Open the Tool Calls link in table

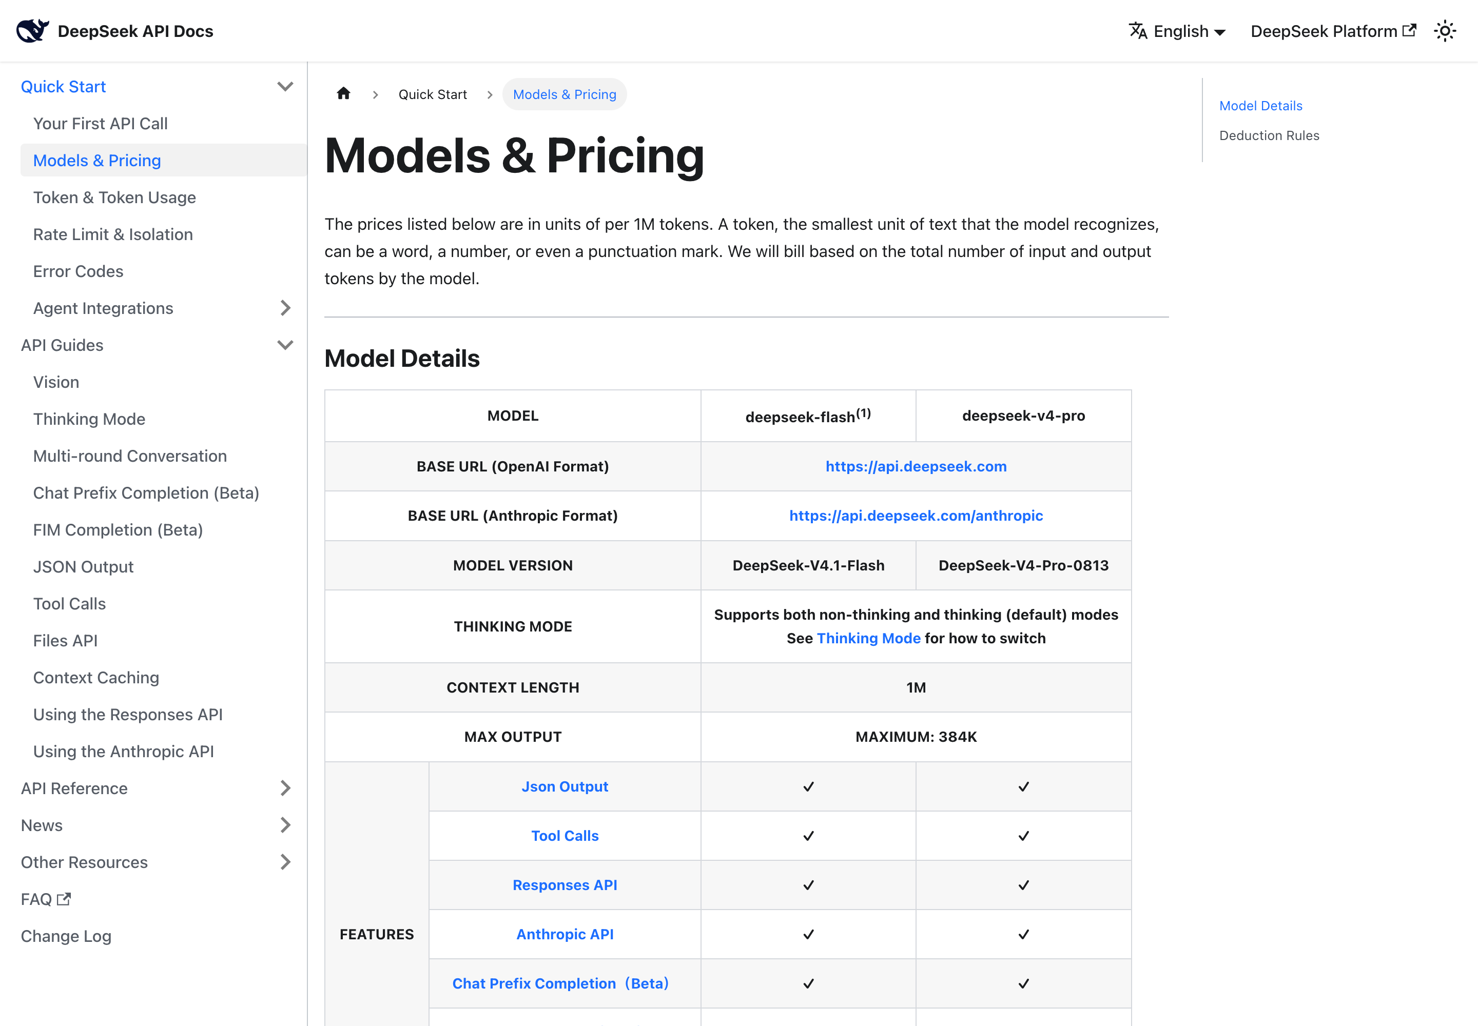tap(565, 836)
